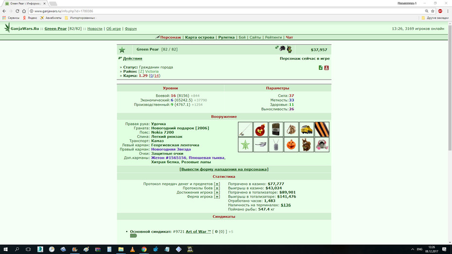
Task: Click Вывести форму нападения на персонажа link
Action: coord(224,169)
